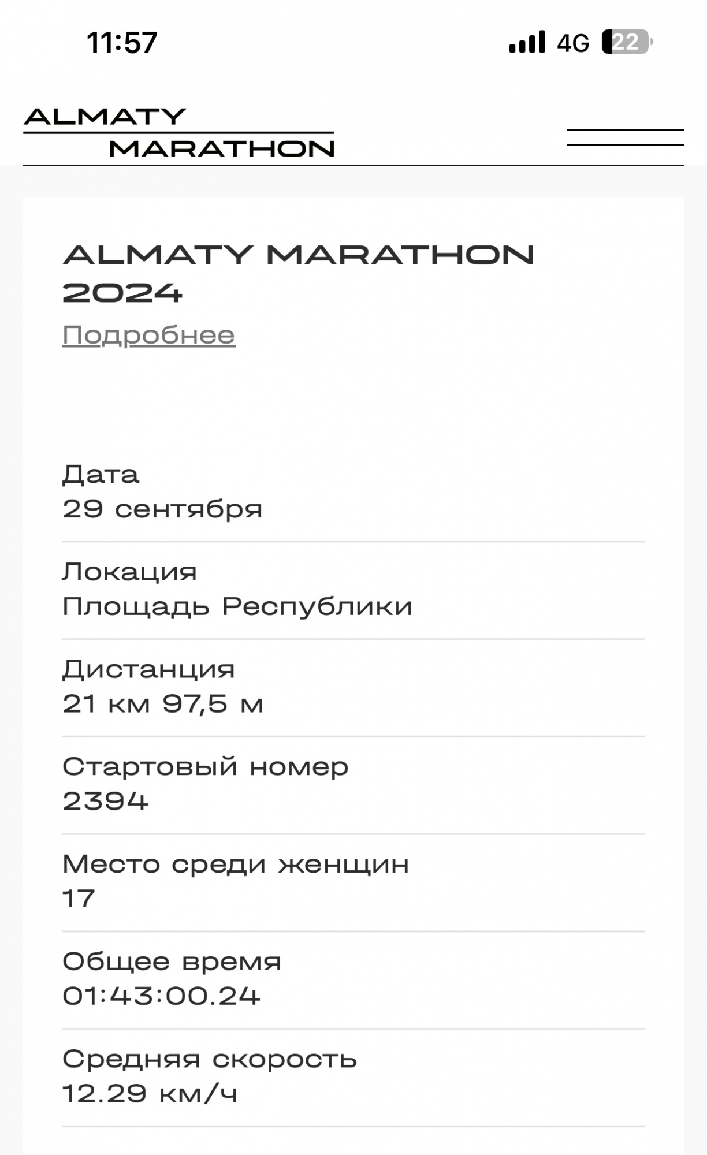The width and height of the screenshot is (707, 1155).
Task: Tap the 11:57 clock in status bar
Action: [x=122, y=43]
